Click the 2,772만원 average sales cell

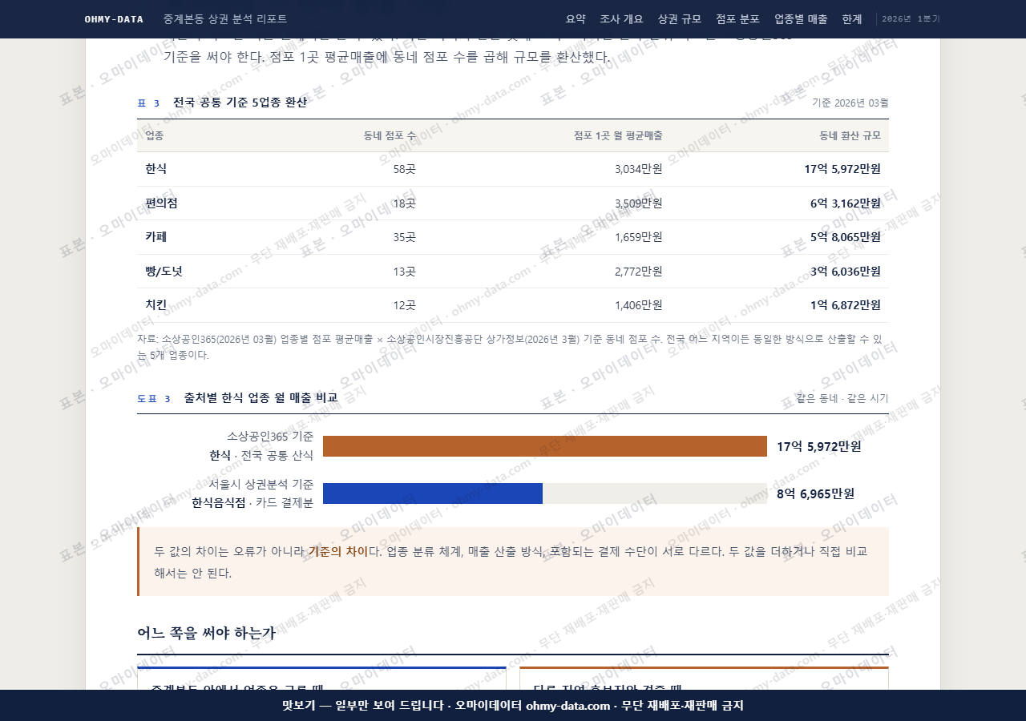coord(638,272)
